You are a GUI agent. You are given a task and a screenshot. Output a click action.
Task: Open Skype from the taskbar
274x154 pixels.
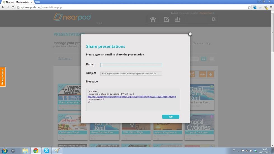point(46,151)
